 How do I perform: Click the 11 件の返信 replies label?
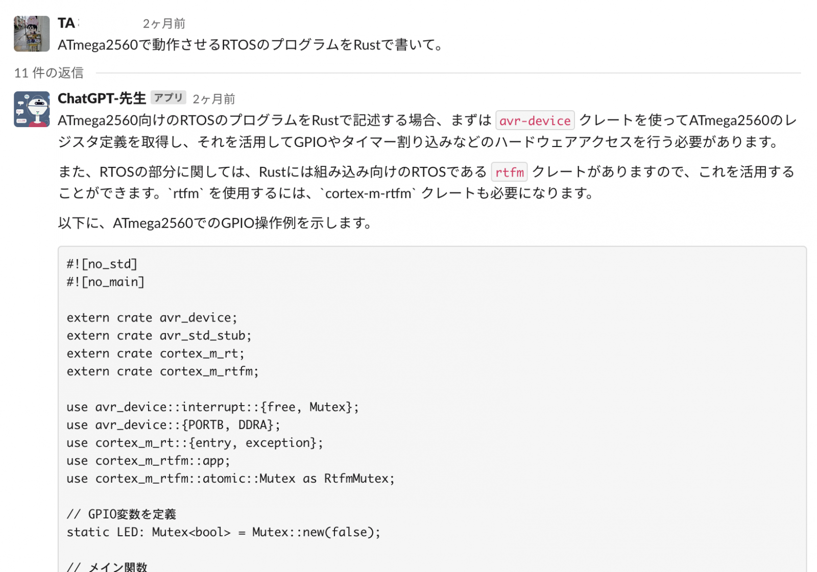pyautogui.click(x=49, y=73)
